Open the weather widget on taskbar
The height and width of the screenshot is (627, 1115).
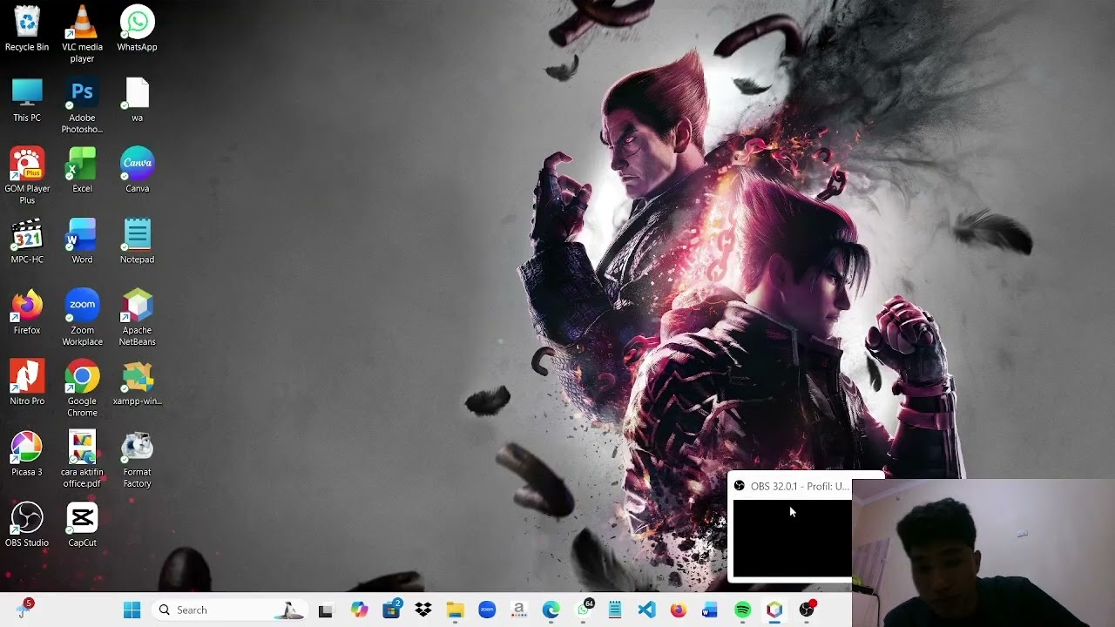tap(23, 610)
